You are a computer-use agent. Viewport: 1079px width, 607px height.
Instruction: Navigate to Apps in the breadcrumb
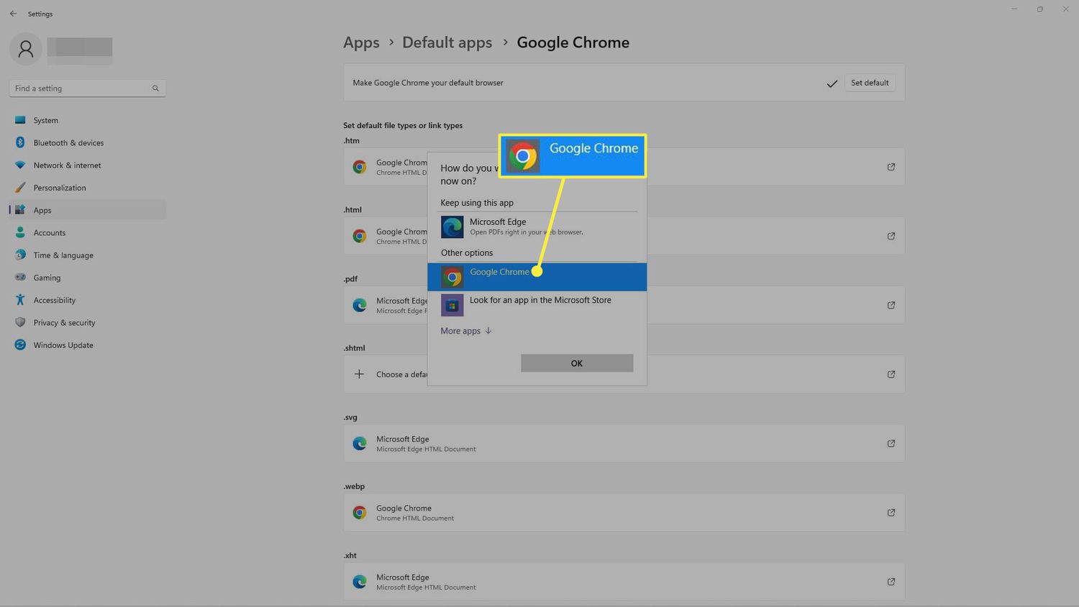[361, 42]
